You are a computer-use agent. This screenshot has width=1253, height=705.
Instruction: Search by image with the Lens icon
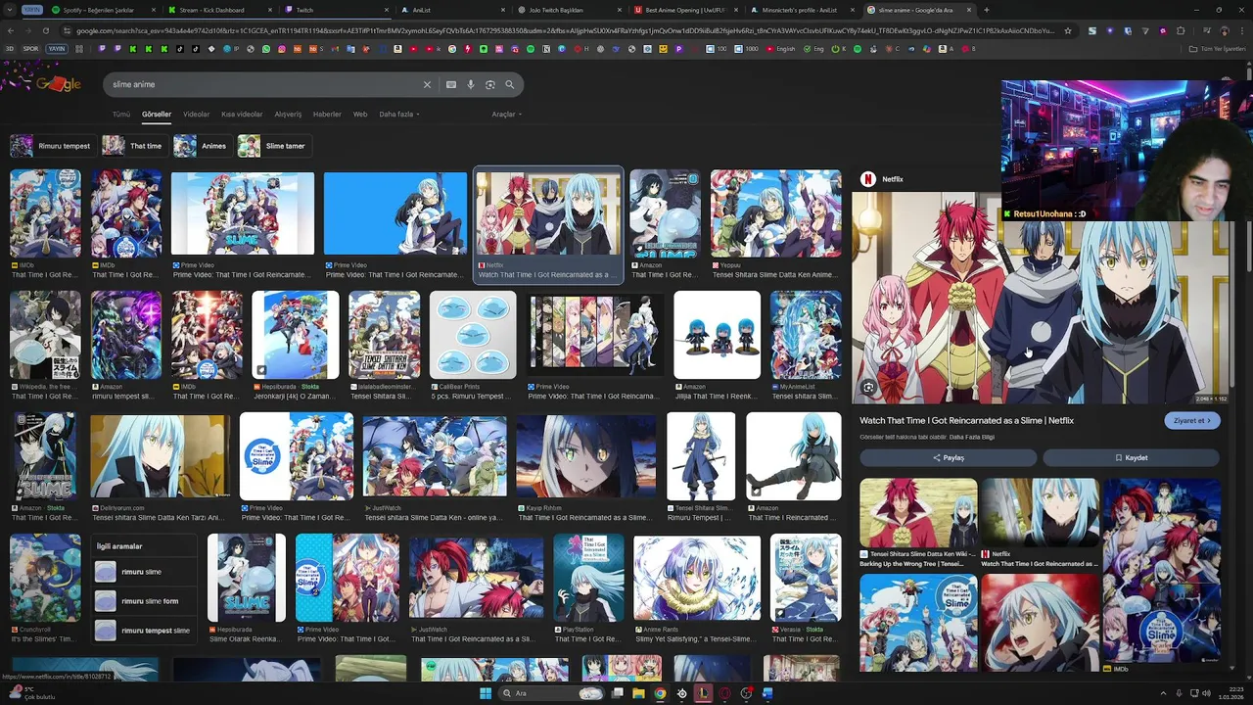pos(490,85)
